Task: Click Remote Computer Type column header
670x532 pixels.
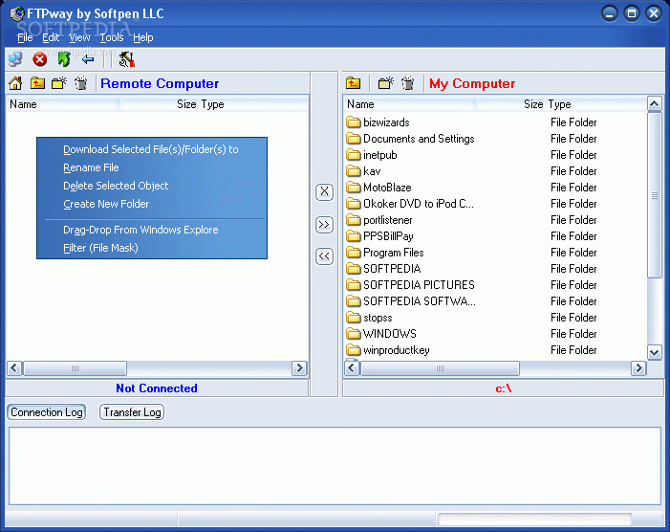Action: click(x=253, y=104)
